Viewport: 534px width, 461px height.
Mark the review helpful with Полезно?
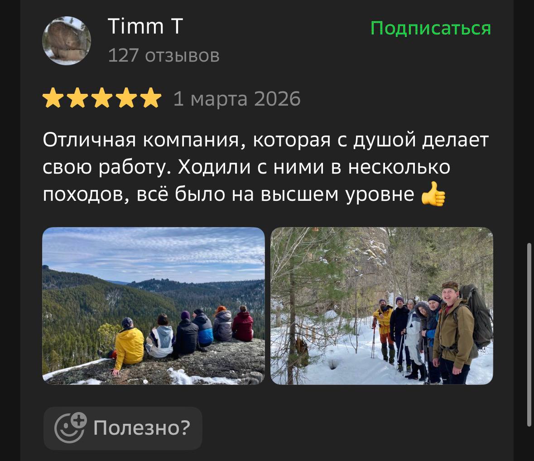(x=123, y=428)
